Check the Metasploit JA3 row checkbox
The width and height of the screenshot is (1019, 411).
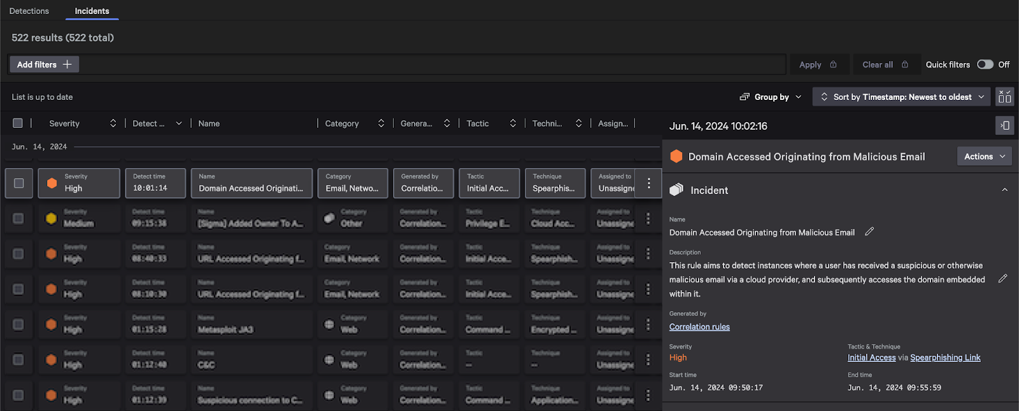coord(18,324)
